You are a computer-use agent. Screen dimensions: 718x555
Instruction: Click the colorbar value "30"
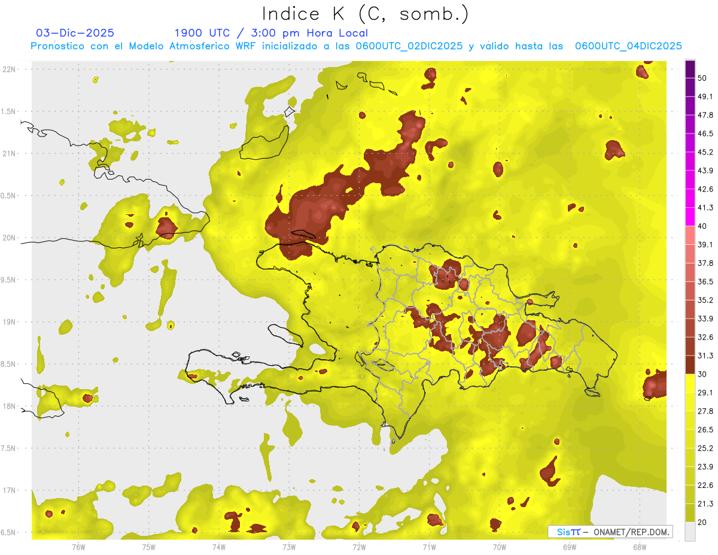(x=702, y=374)
